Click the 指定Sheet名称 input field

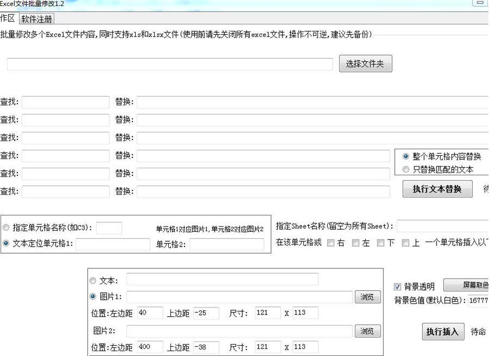(443, 226)
